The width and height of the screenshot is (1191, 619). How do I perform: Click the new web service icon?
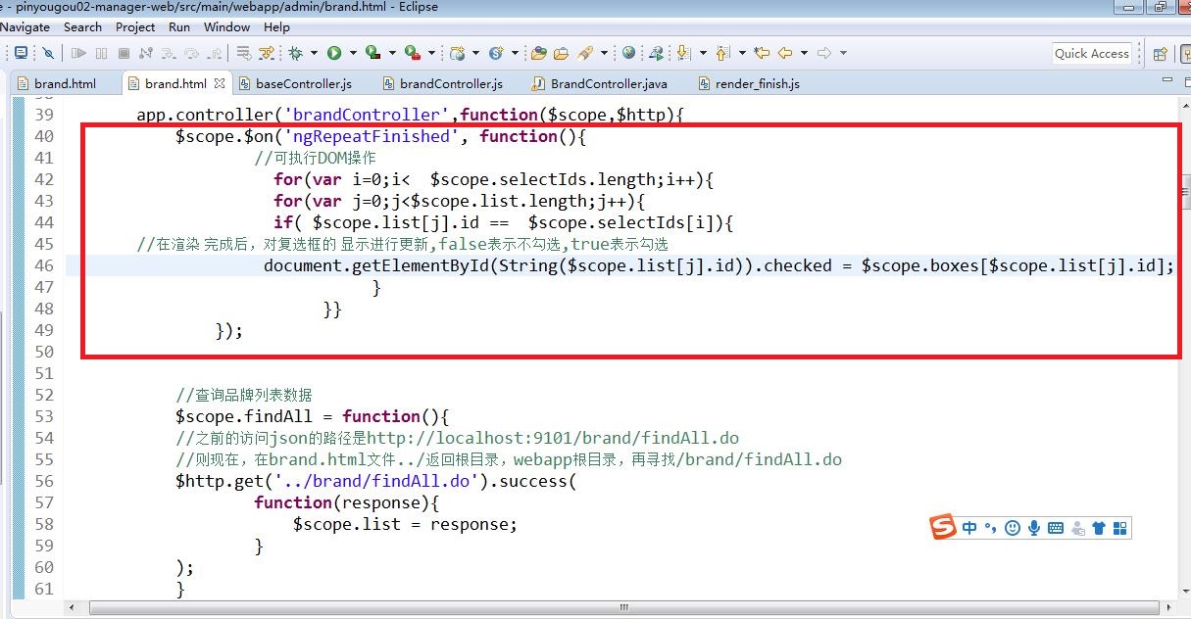click(496, 53)
